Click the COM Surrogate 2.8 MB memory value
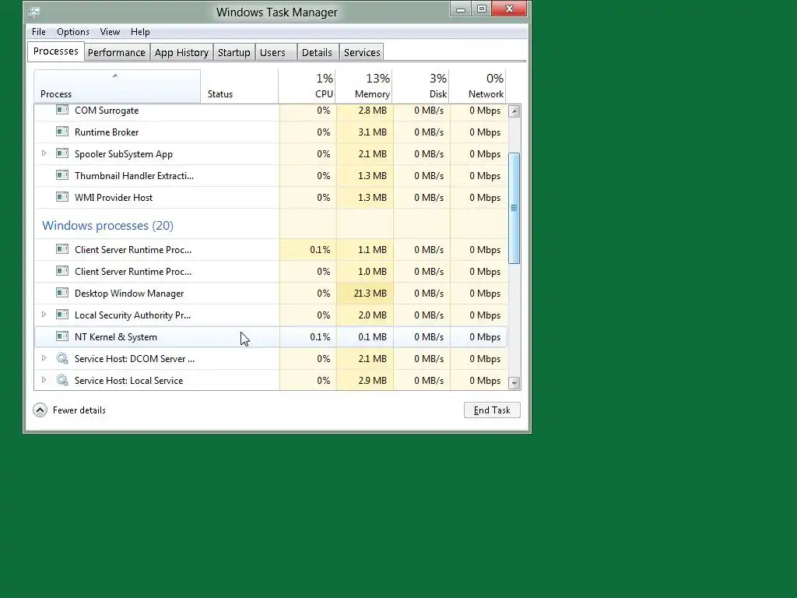Image resolution: width=797 pixels, height=598 pixels. point(372,111)
